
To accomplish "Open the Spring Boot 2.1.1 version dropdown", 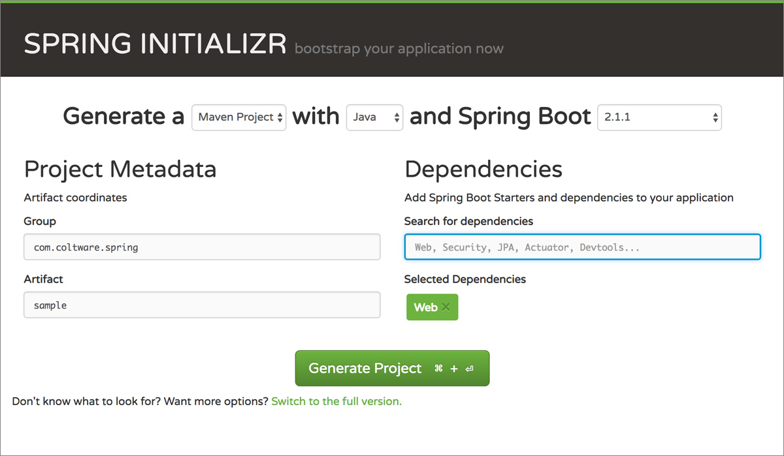I will point(659,117).
